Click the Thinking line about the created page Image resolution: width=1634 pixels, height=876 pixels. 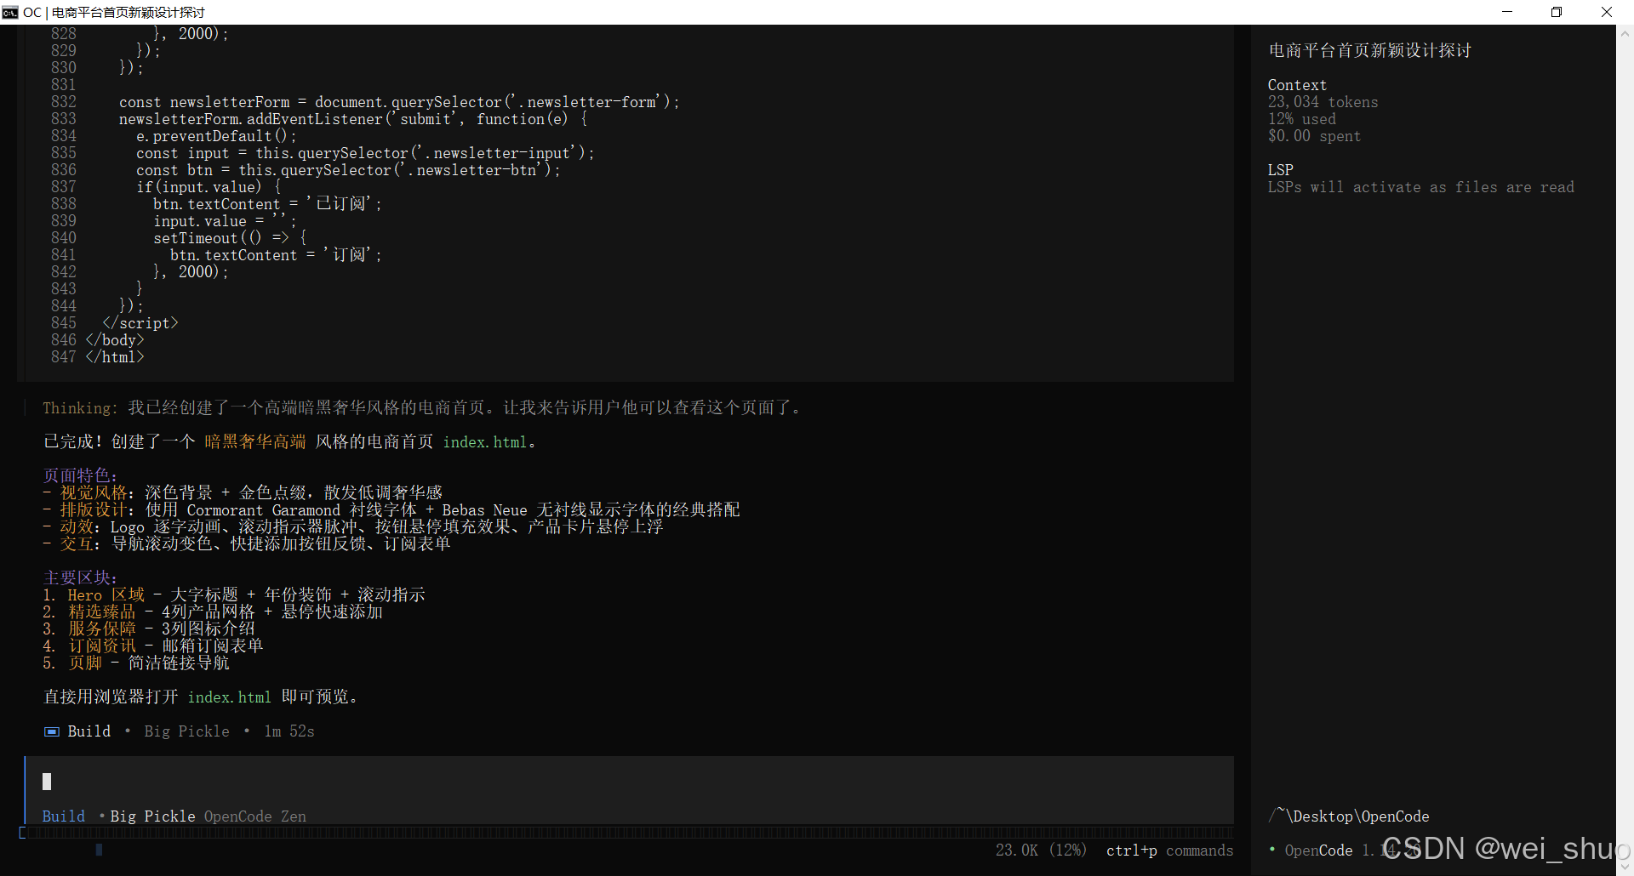(421, 408)
